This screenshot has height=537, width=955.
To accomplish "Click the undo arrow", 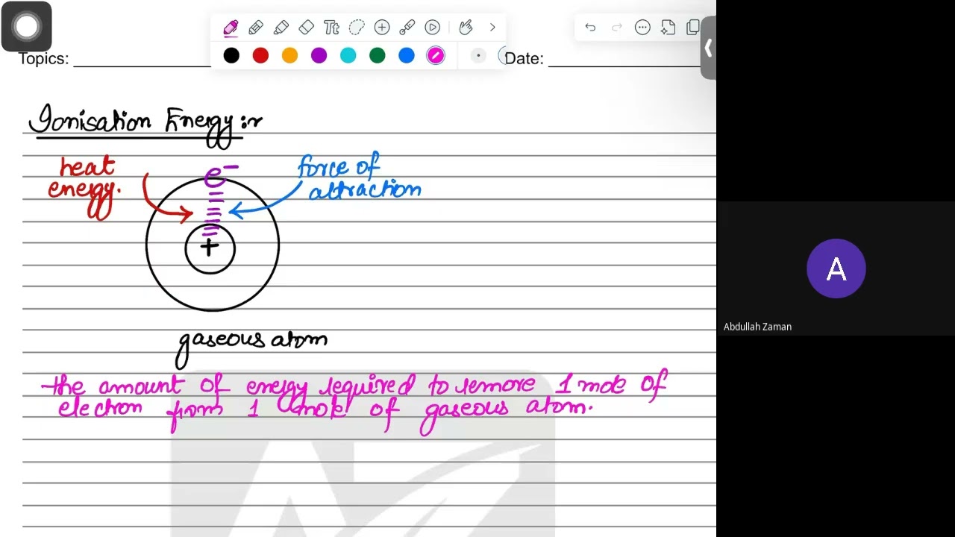I will coord(590,28).
